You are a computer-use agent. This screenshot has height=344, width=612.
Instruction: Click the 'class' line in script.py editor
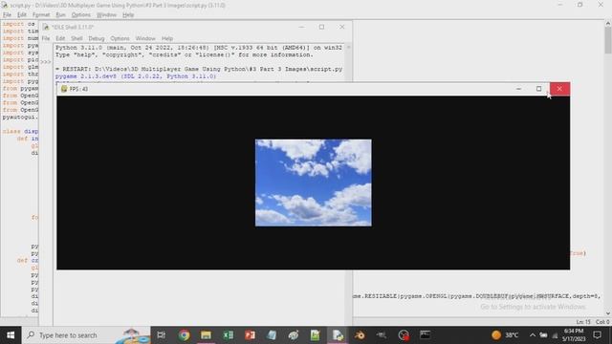(x=20, y=132)
